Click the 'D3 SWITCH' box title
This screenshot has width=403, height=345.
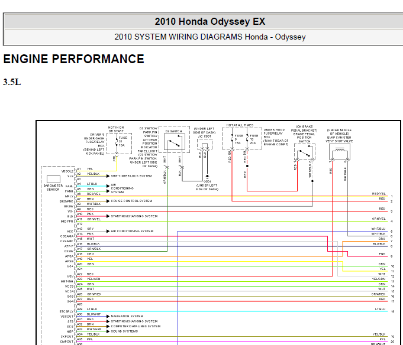(173, 131)
